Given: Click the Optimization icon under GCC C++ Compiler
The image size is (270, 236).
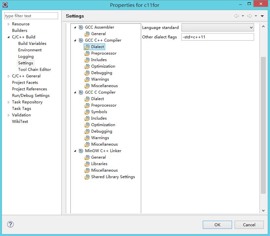Looking at the screenshot, I should (87, 66).
